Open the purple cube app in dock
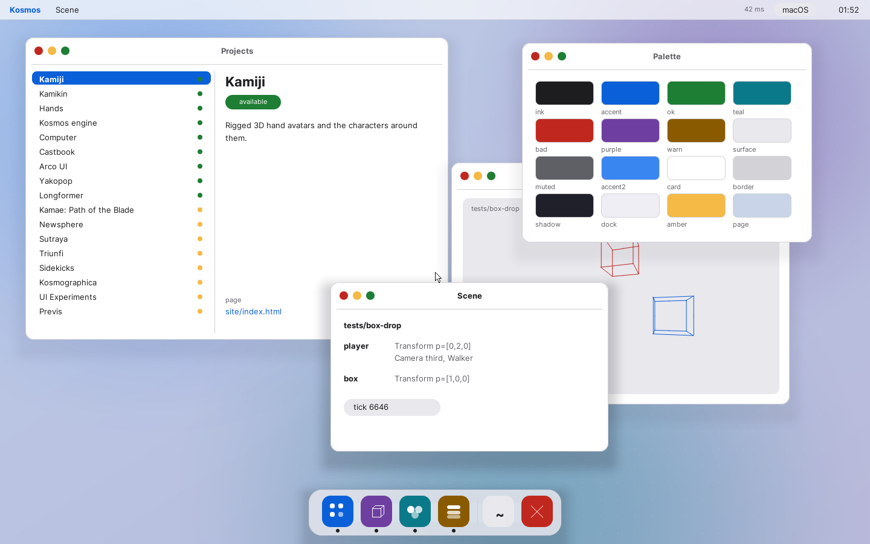Viewport: 870px width, 544px height. (376, 511)
